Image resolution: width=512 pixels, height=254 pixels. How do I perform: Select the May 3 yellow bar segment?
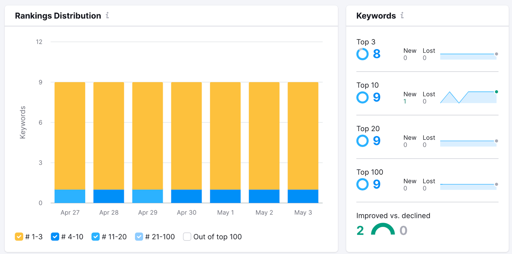(x=303, y=136)
